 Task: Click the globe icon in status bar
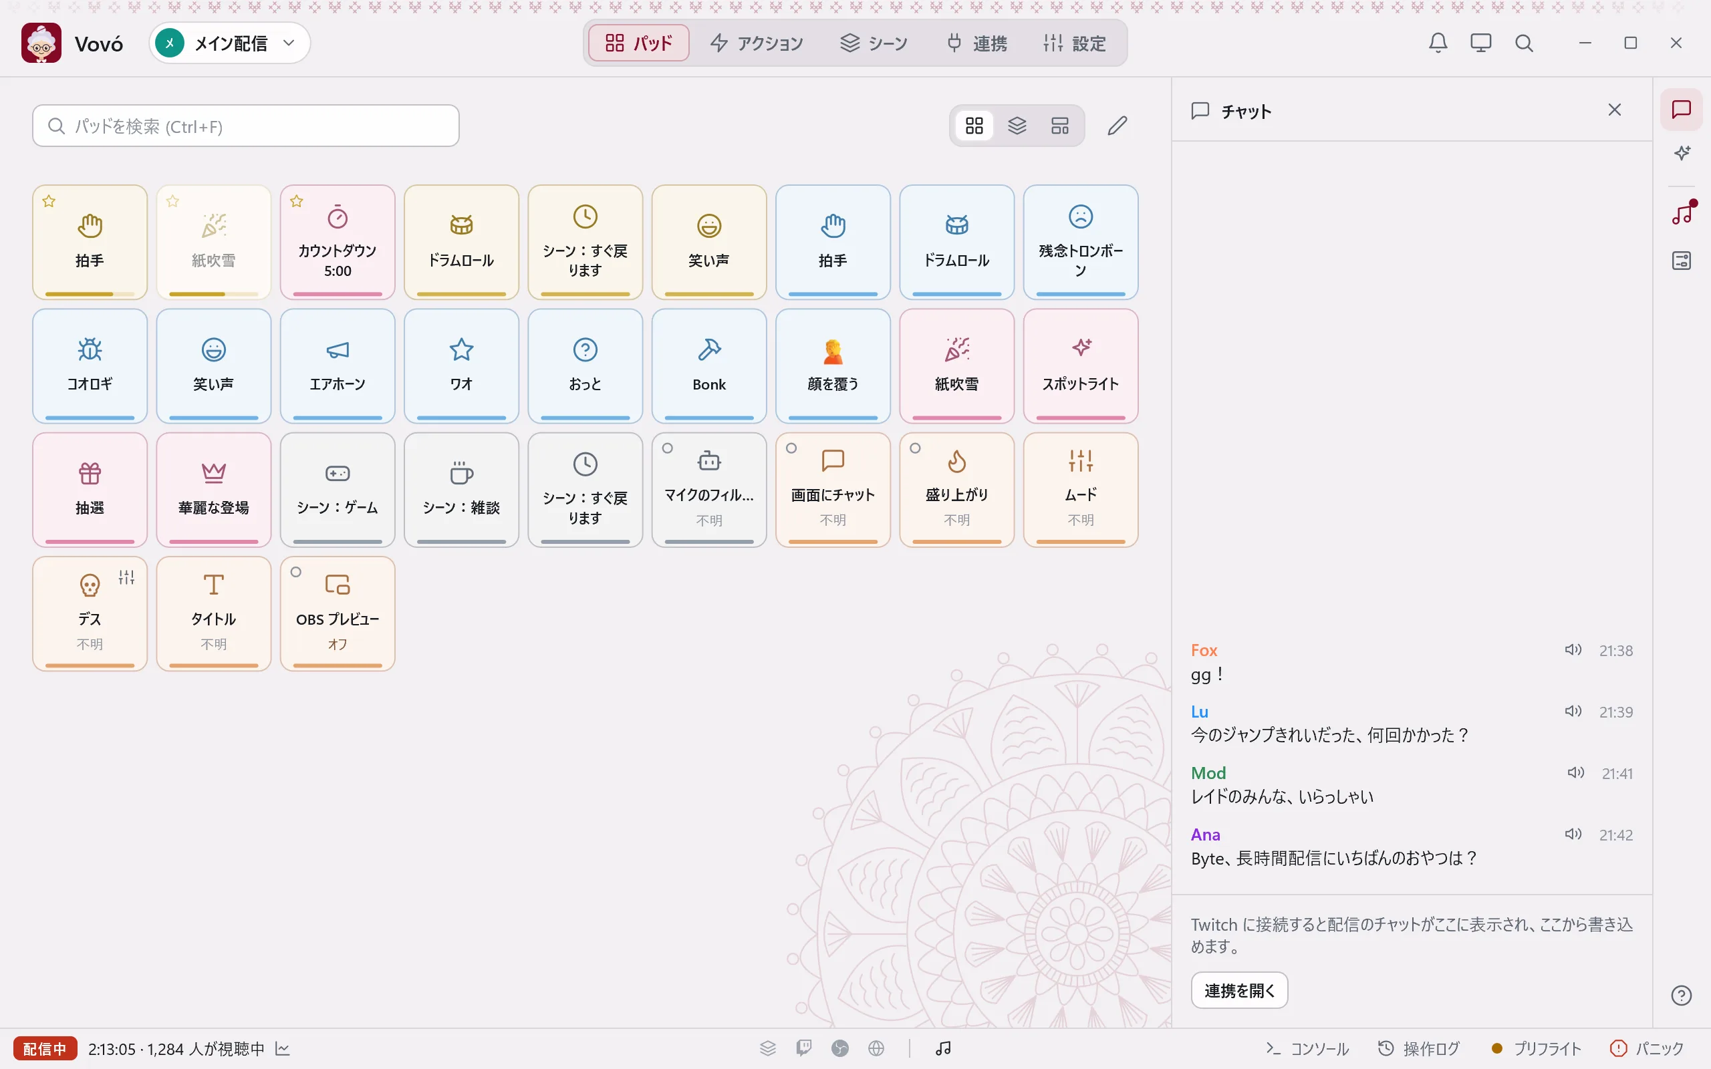coord(876,1048)
